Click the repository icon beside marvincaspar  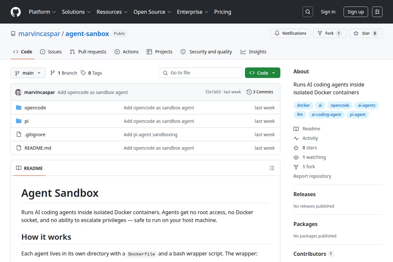(13, 33)
